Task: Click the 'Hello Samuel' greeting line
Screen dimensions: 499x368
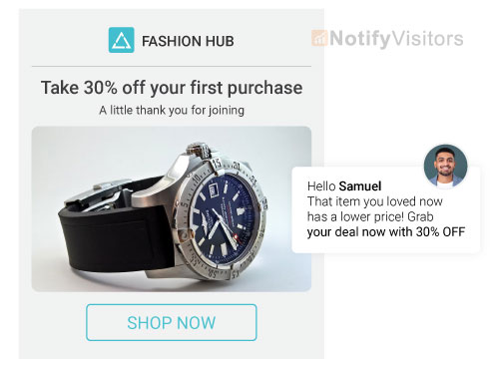Action: pyautogui.click(x=344, y=186)
